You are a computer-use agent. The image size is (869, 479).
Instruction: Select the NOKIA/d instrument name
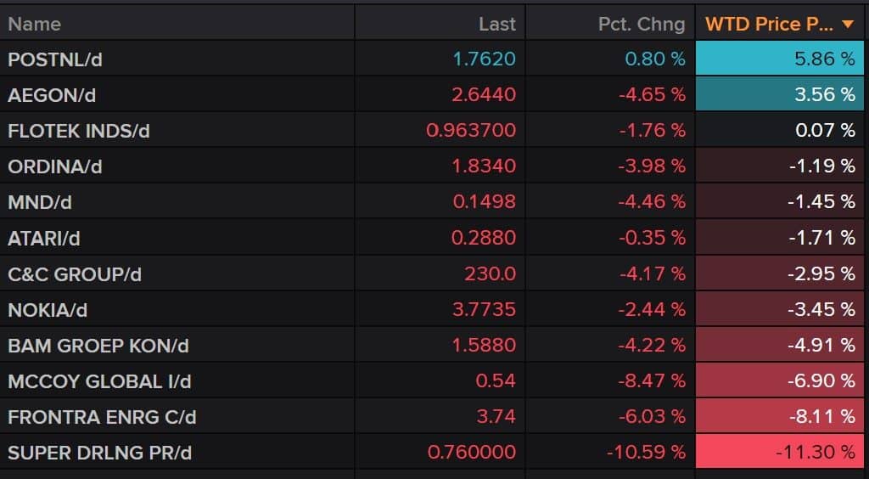[x=48, y=310]
